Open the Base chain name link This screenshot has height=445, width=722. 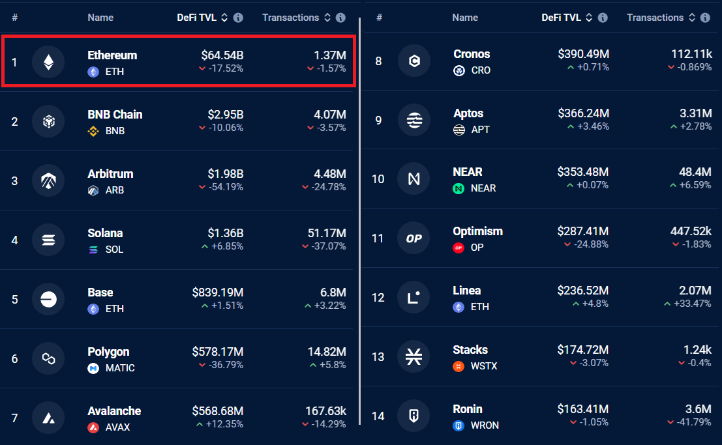pos(100,293)
